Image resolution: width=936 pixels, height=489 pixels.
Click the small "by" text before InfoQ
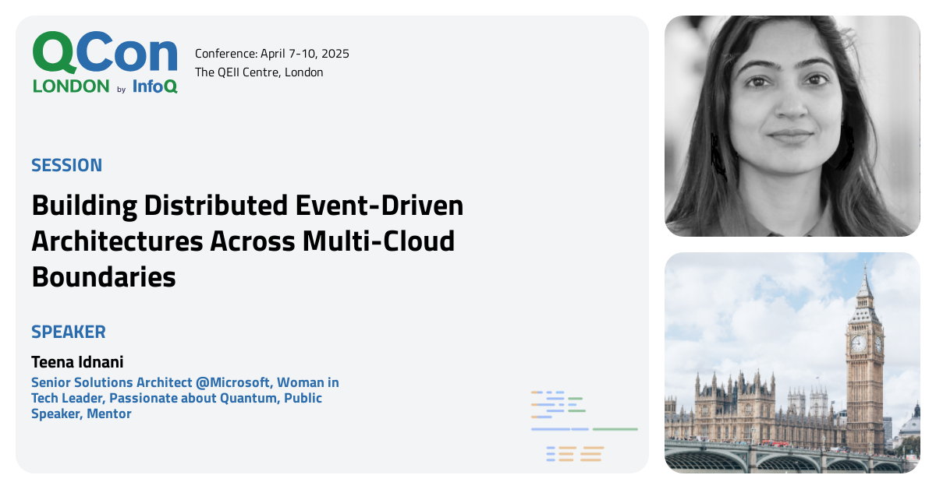coord(121,90)
